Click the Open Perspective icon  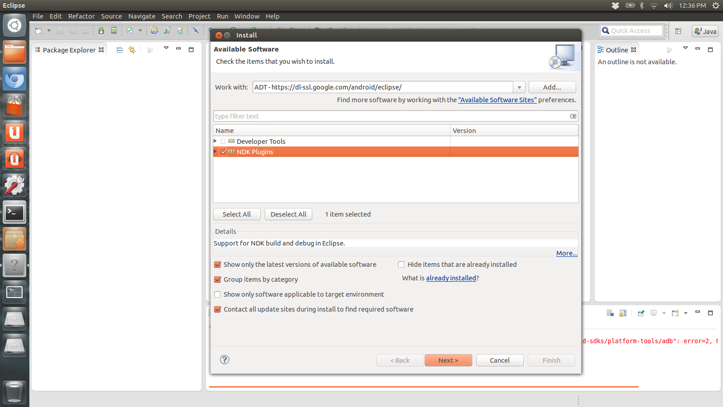tap(678, 31)
